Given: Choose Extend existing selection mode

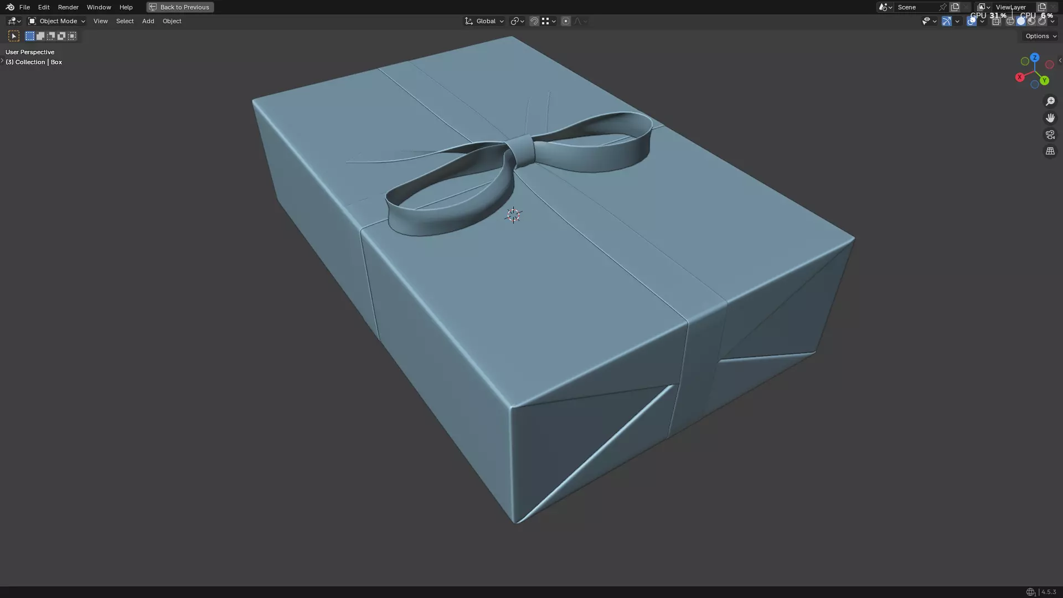Looking at the screenshot, I should (x=40, y=36).
